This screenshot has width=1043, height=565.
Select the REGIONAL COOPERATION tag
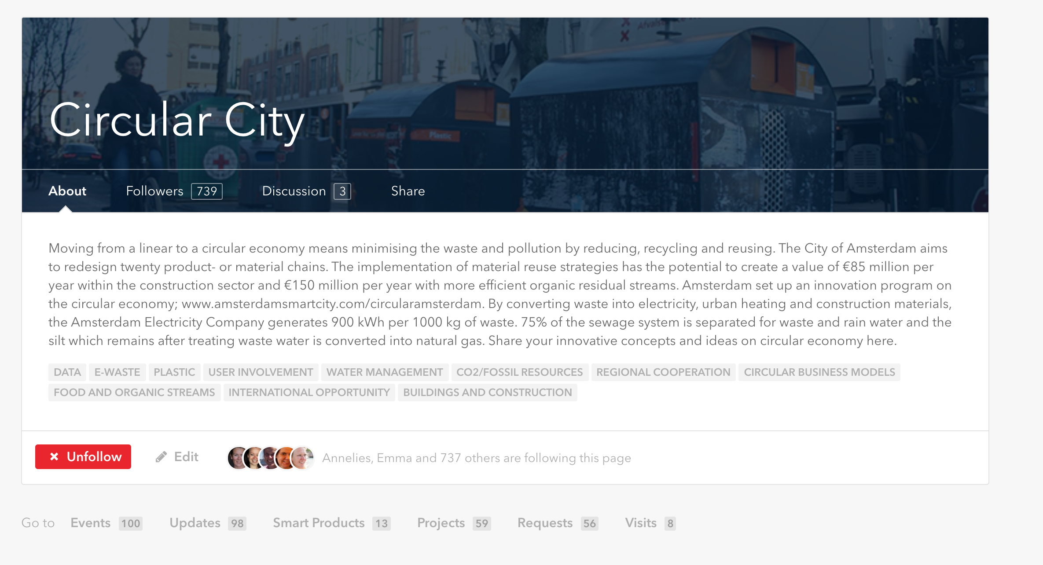point(664,372)
